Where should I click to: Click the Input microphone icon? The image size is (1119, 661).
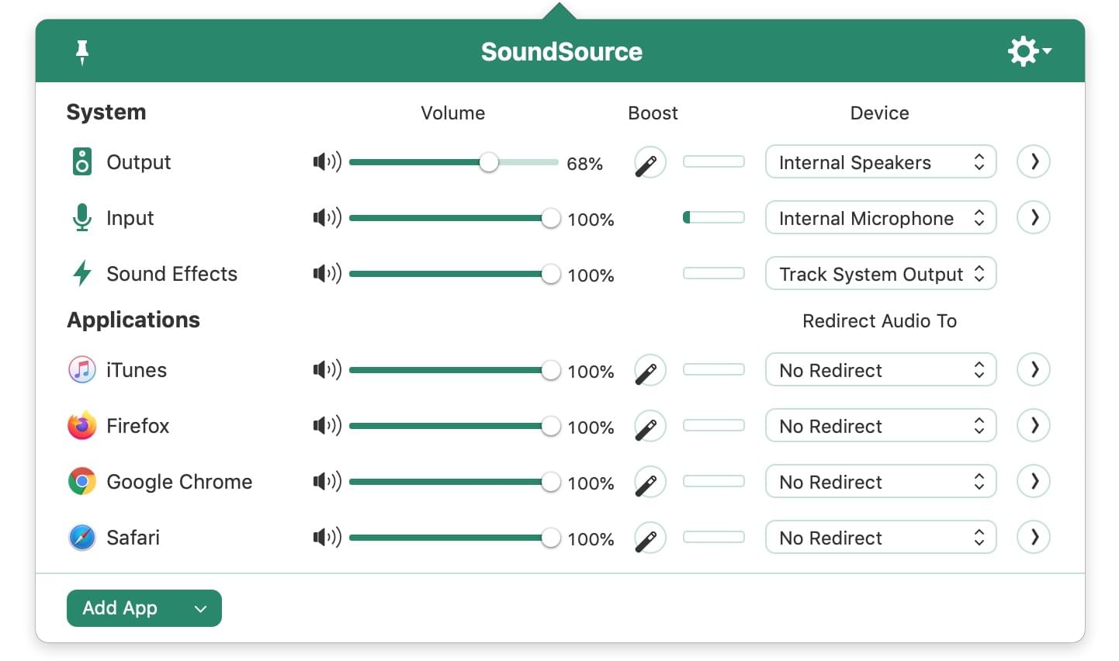(x=82, y=218)
